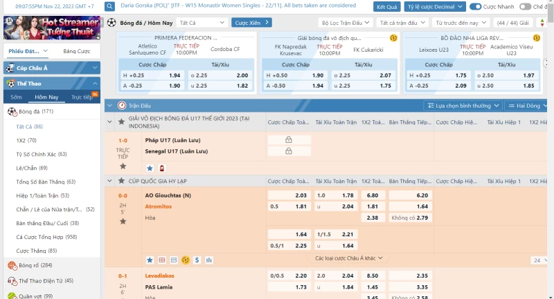Select the Sớm tab
Image resolution: width=554 pixels, height=299 pixels.
(x=16, y=97)
